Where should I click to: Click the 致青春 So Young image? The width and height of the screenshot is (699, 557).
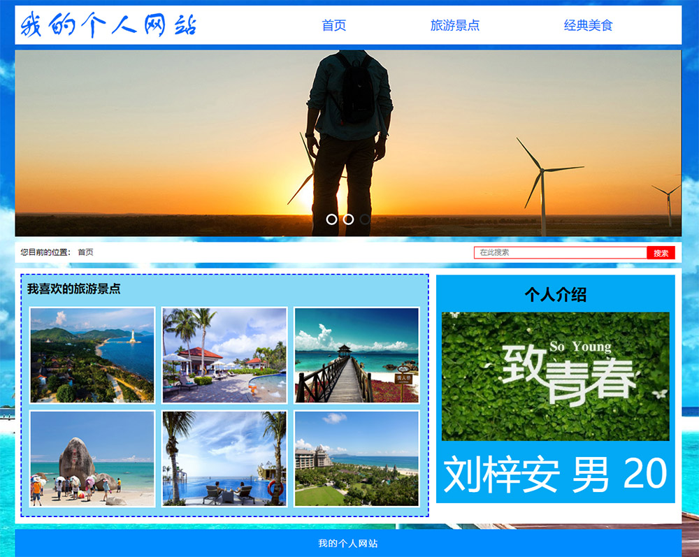(556, 377)
